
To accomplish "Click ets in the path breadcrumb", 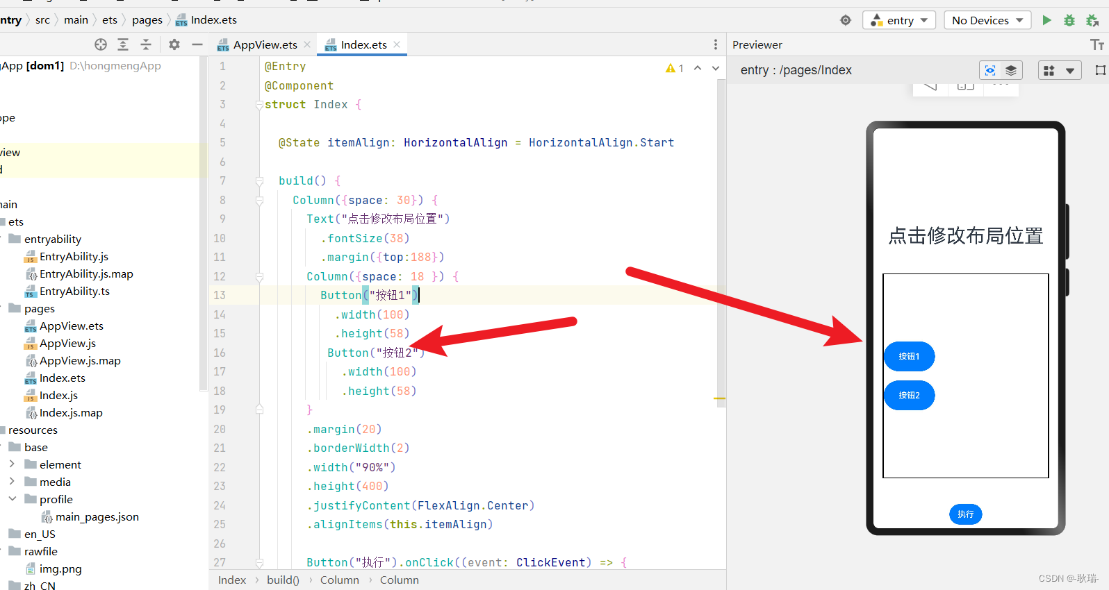I will (x=110, y=20).
